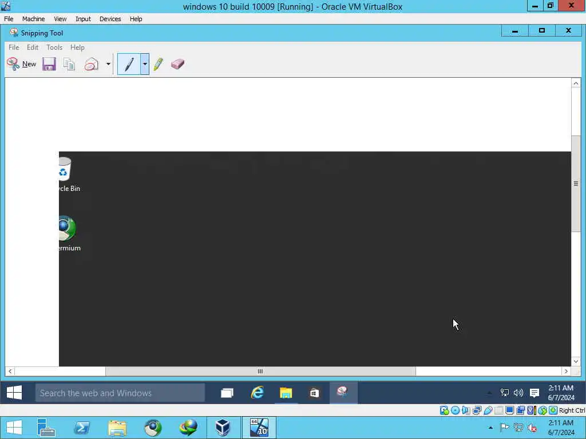Click VirtualBox network adapters indicator

pyautogui.click(x=477, y=410)
